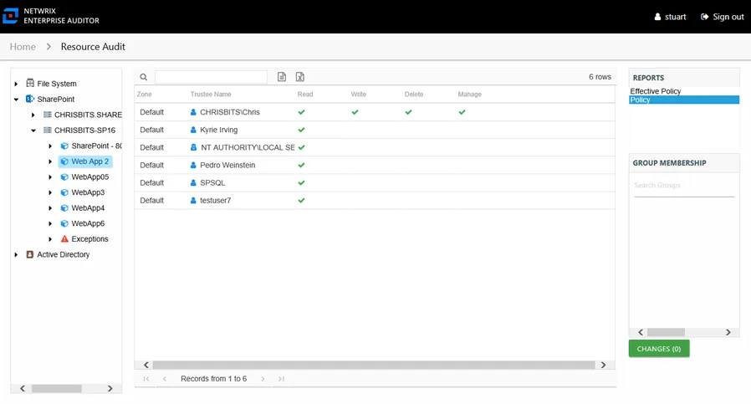Go to the first records page

(146, 379)
